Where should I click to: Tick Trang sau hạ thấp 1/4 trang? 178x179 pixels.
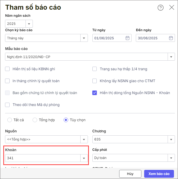point(95,69)
